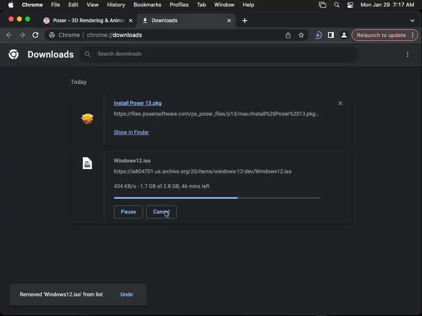The height and width of the screenshot is (316, 422).
Task: Cancel the Windows12.iso download
Action: tap(161, 212)
